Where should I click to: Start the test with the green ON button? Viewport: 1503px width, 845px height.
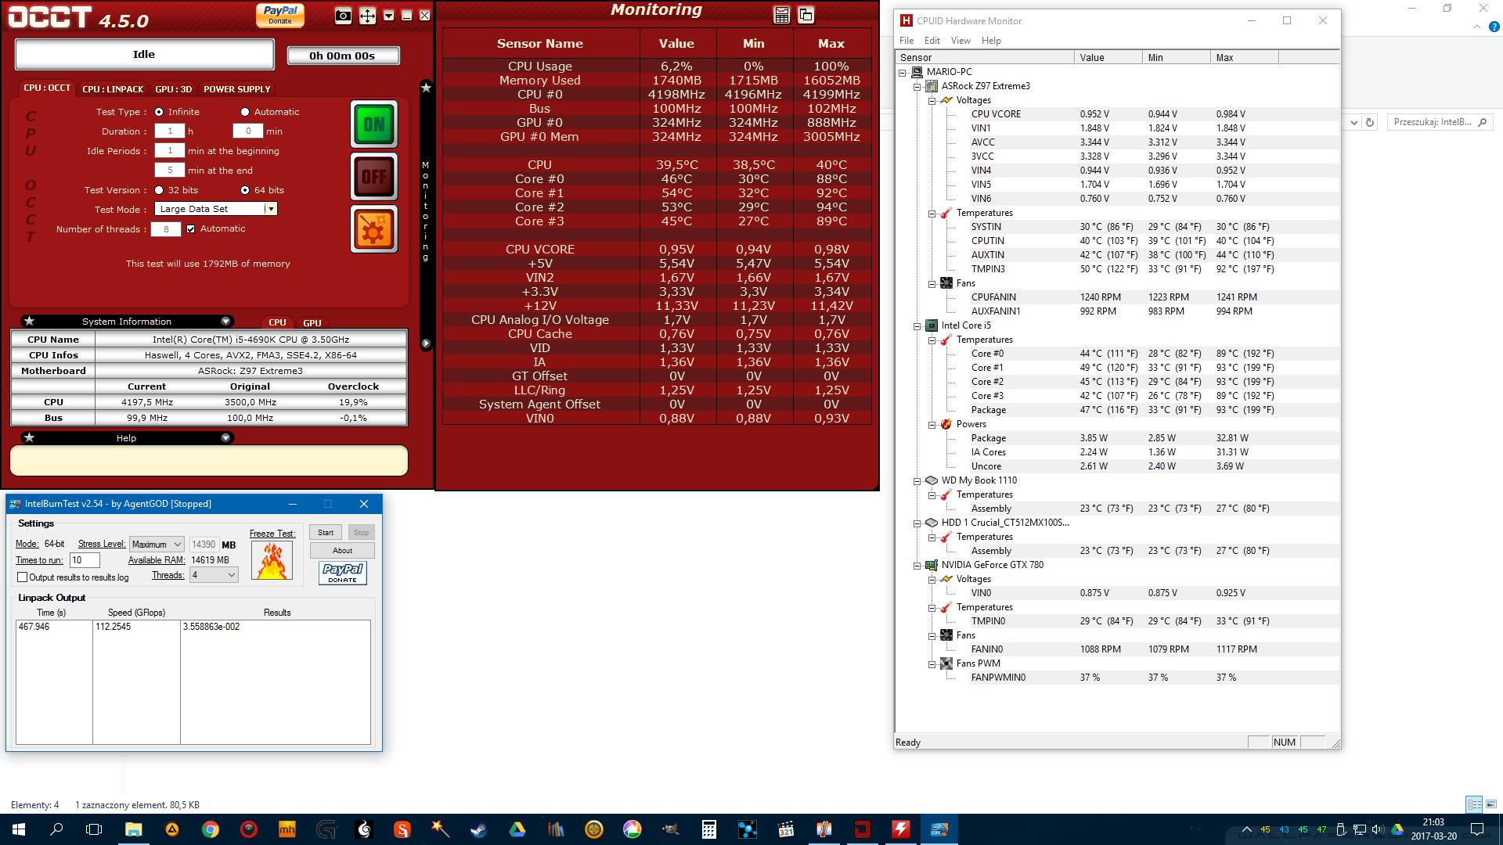[374, 124]
